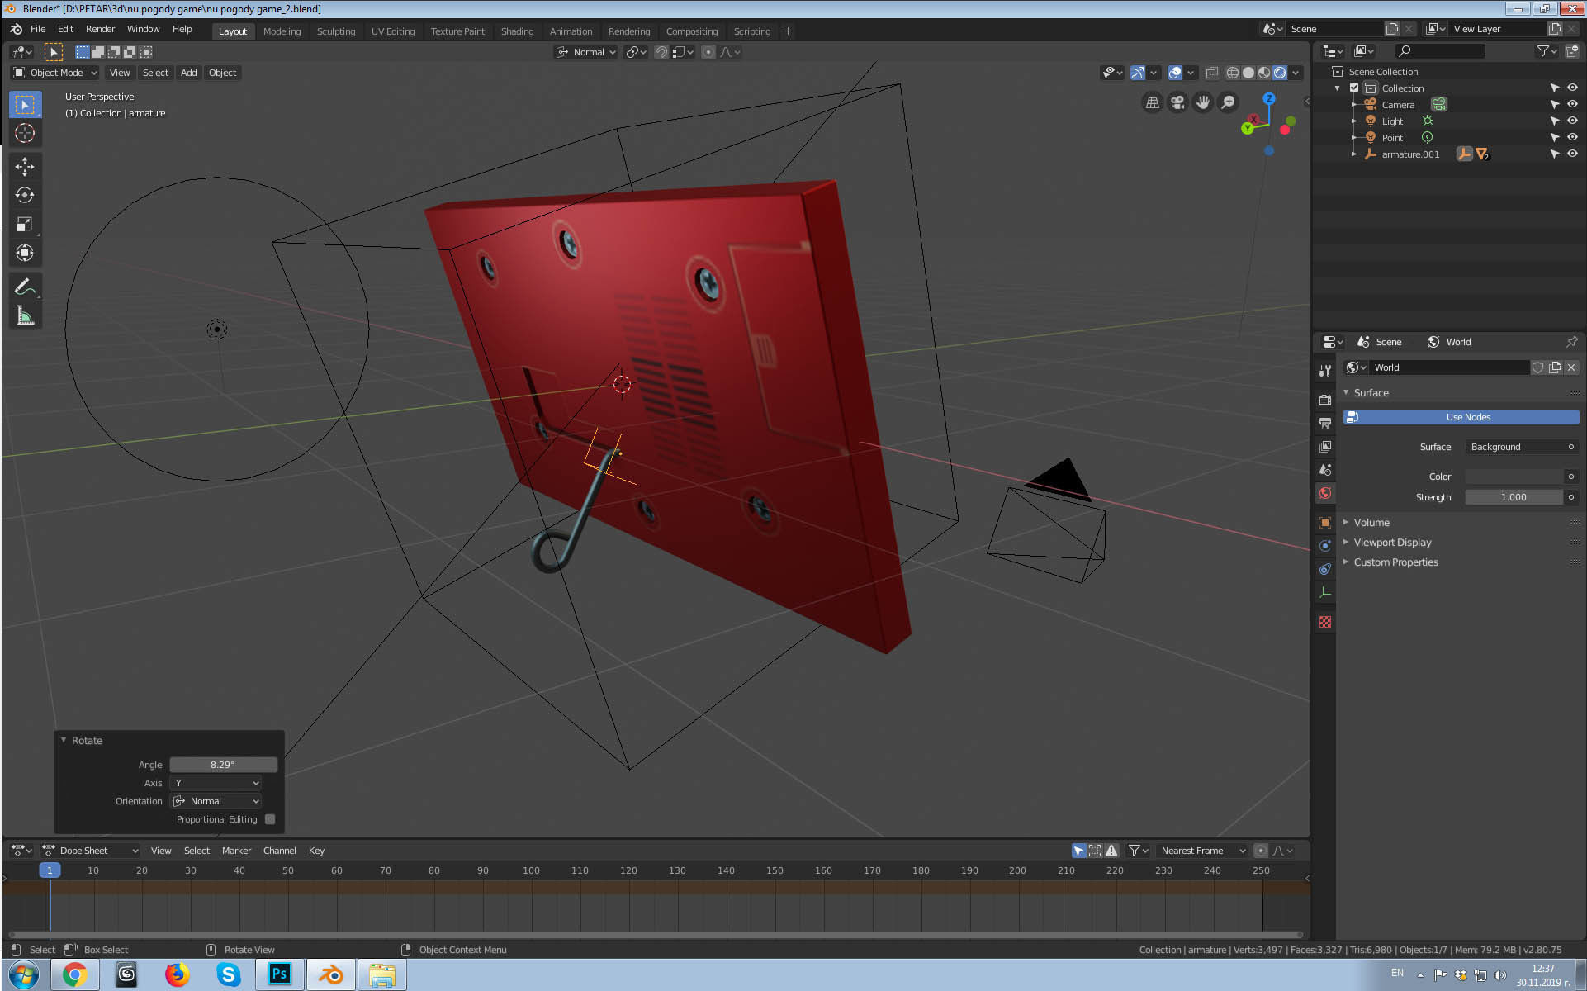Expand the Viewport Display panel
This screenshot has width=1587, height=991.
pos(1392,543)
